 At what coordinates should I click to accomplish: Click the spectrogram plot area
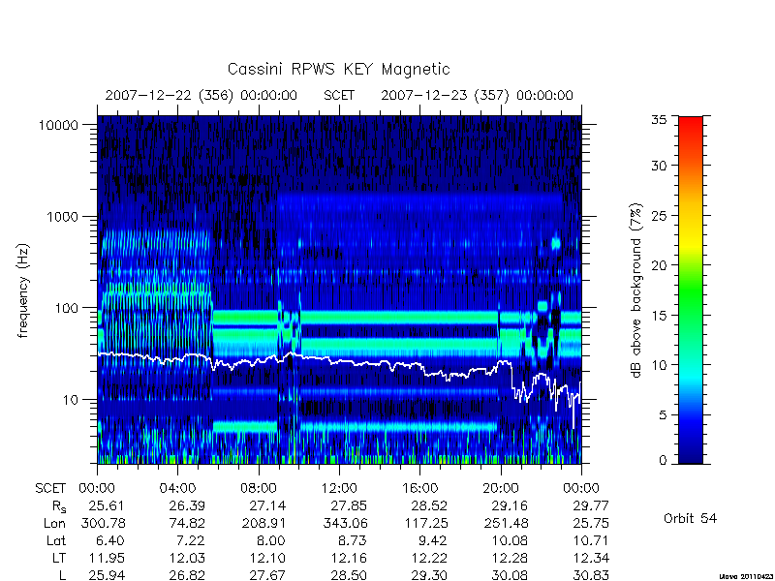click(x=339, y=290)
